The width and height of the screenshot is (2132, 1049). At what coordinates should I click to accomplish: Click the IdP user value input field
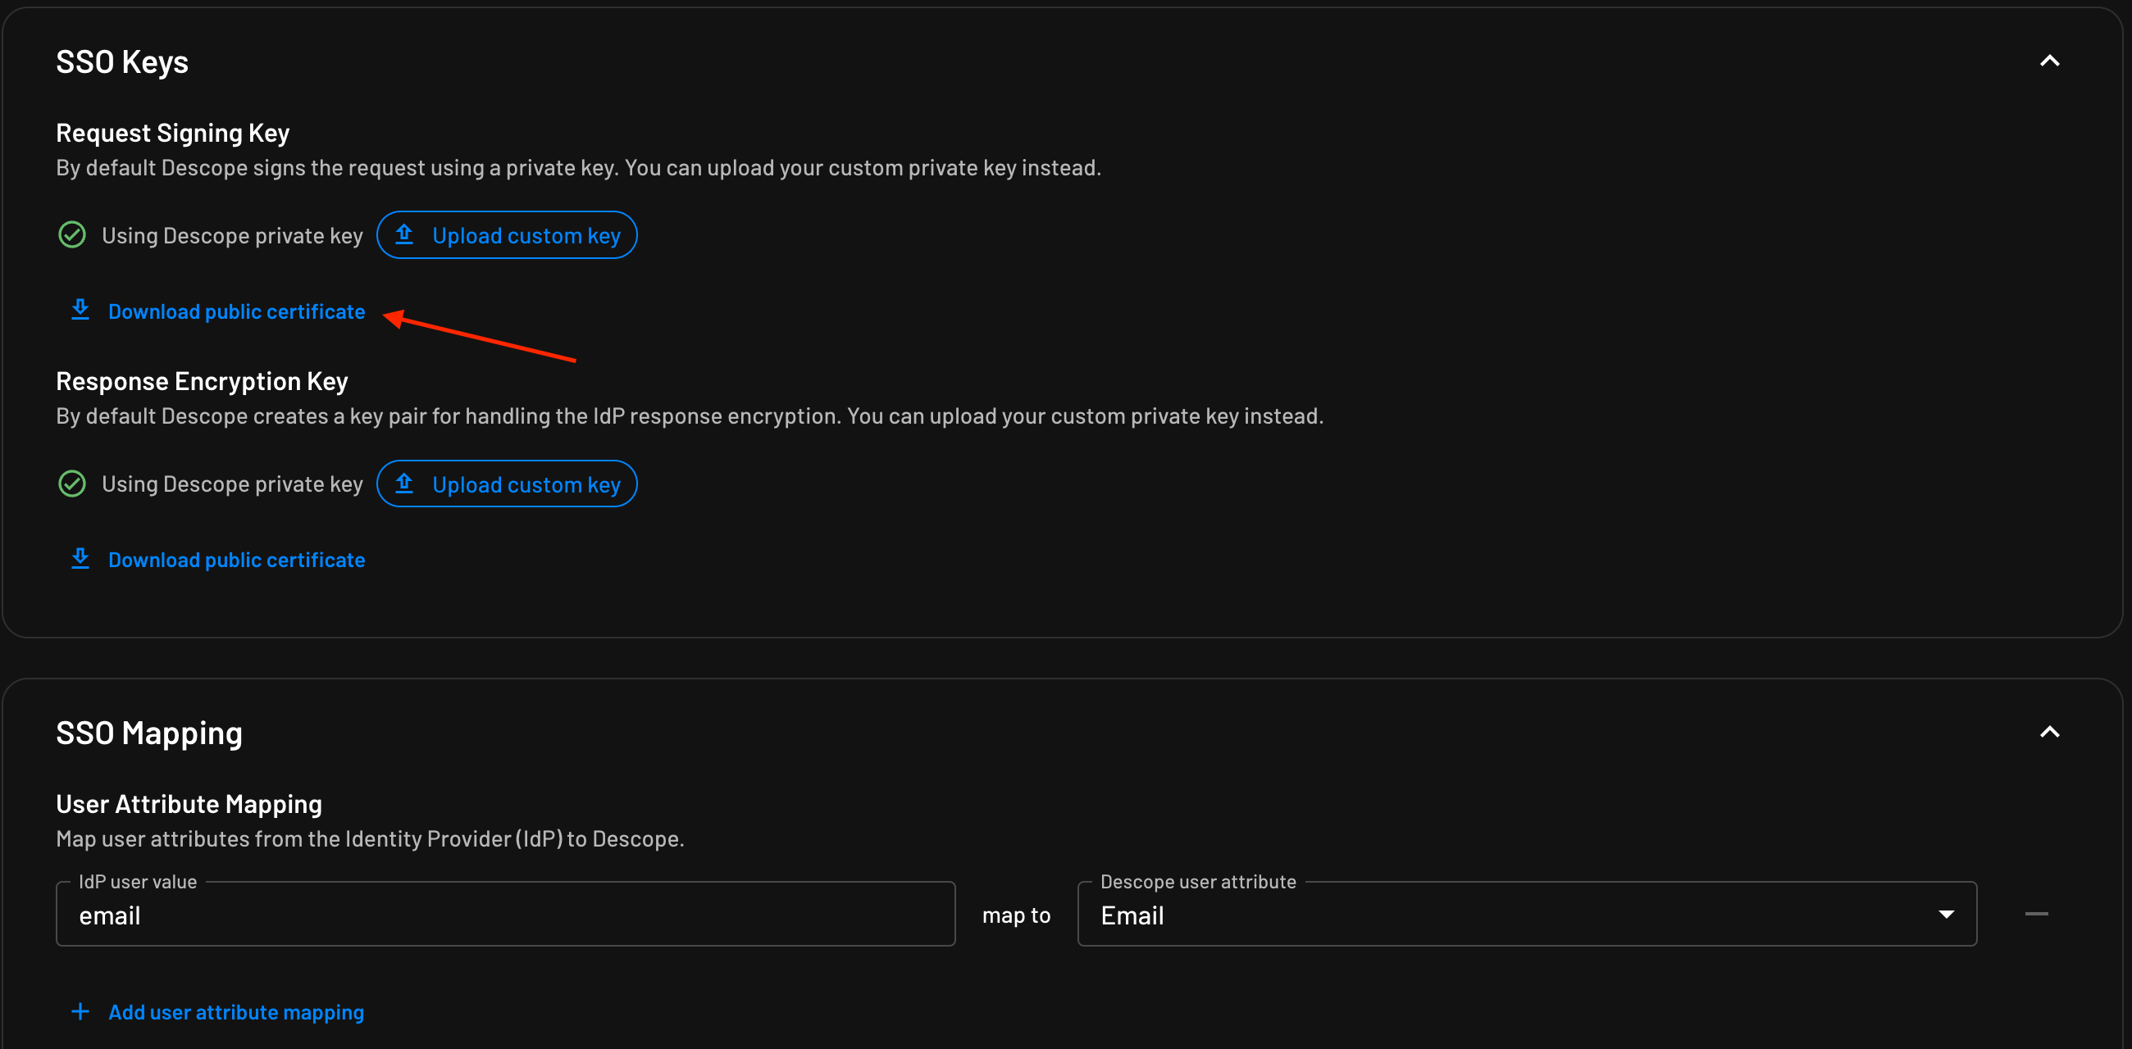coord(505,915)
